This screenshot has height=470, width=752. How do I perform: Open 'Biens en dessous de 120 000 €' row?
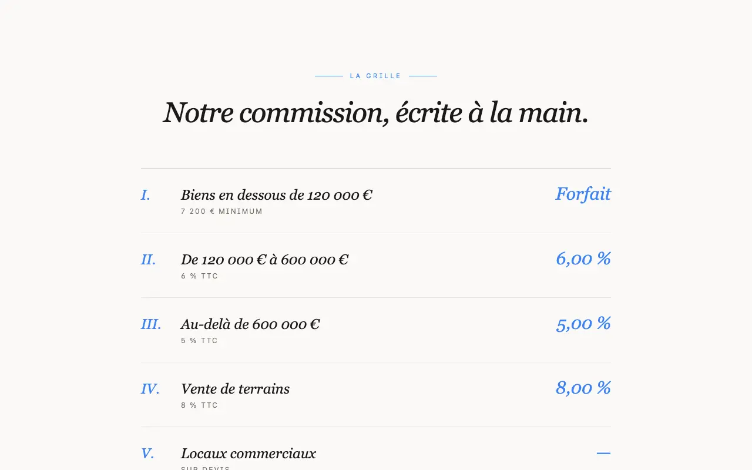[376, 201]
